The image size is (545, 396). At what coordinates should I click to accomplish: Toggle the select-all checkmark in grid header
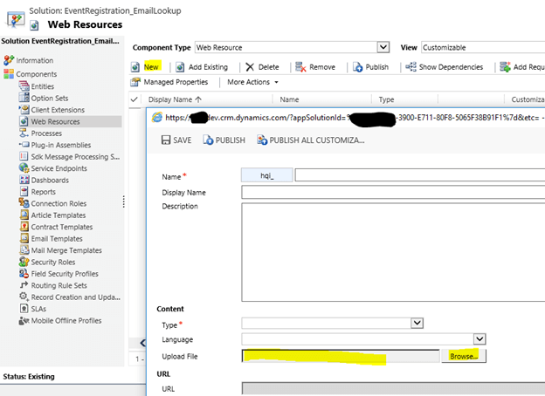tap(135, 99)
